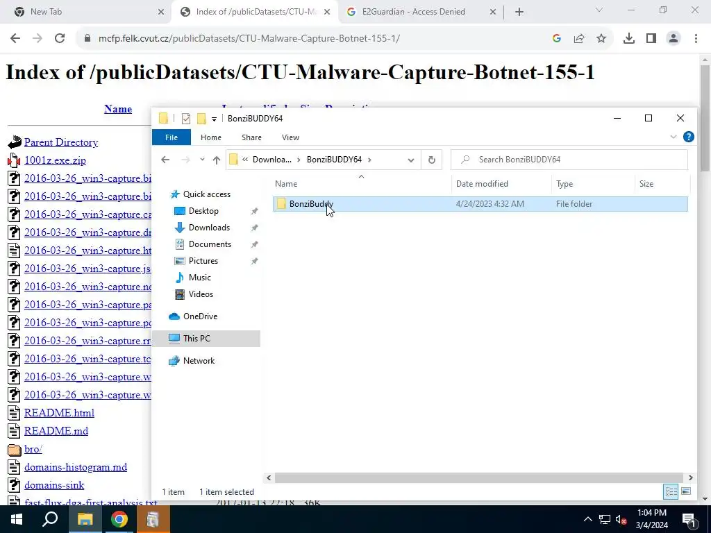The width and height of the screenshot is (711, 533).
Task: Click Properties icon in Explorer title bar
Action: click(186, 119)
